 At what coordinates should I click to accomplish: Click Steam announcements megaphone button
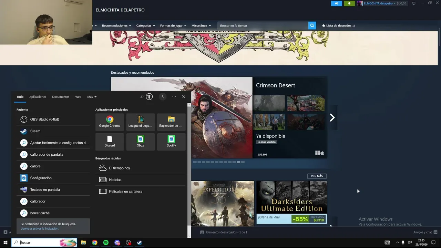tap(337, 3)
